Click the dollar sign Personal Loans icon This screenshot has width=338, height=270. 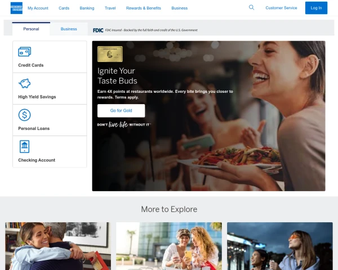(25, 115)
